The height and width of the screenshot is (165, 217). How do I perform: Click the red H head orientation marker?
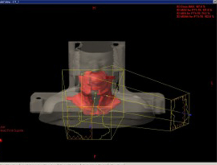point(94,8)
